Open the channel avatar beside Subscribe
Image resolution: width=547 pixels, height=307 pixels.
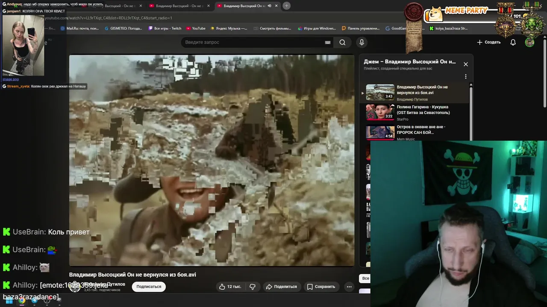75,287
